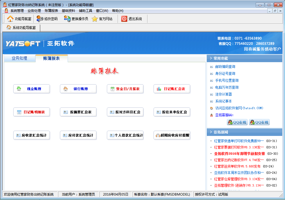Open the 现金账簿 ledger button
This screenshot has height=200, width=285.
(x=31, y=89)
